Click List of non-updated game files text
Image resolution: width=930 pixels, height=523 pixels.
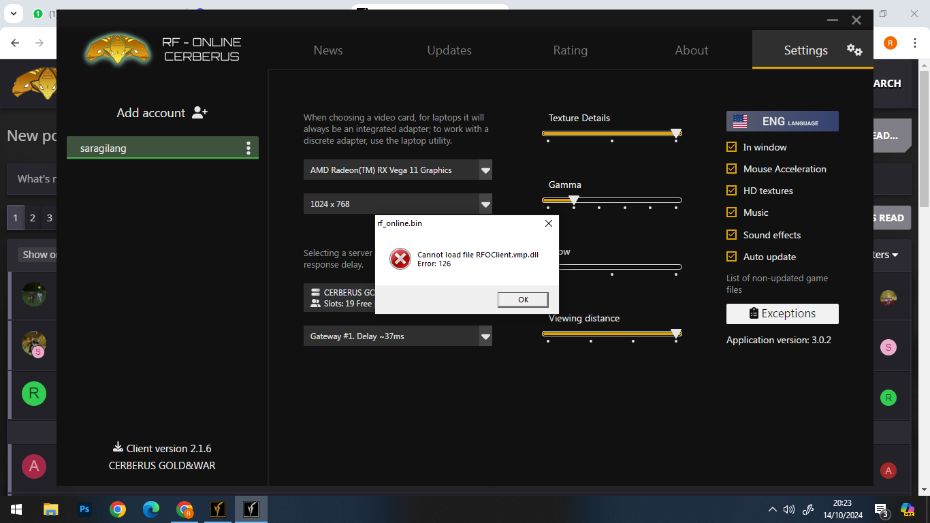tap(777, 283)
